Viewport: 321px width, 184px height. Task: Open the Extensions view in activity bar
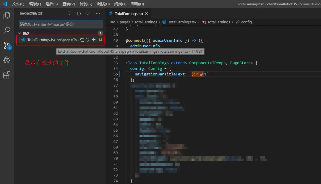point(7,75)
